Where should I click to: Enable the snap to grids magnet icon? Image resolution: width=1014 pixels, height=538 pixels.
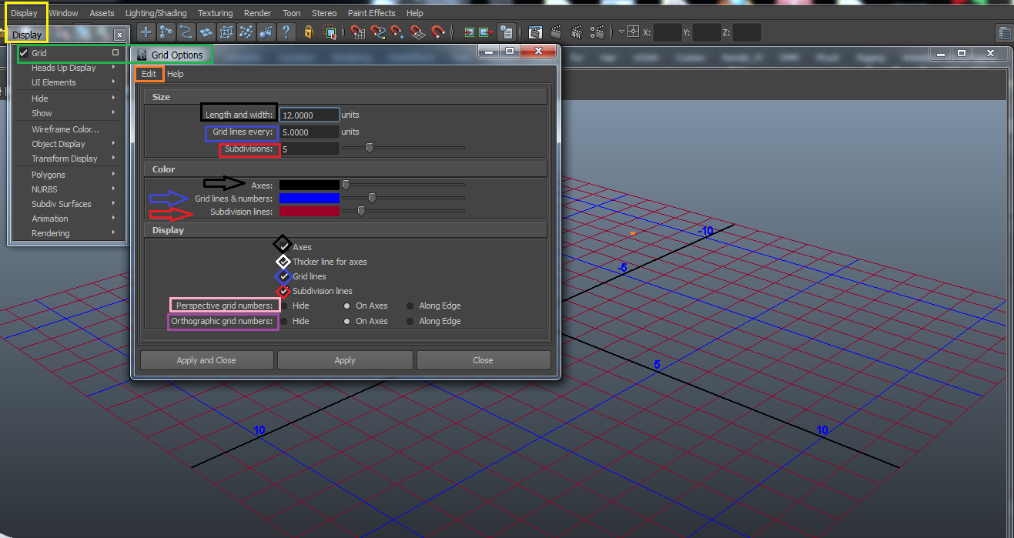coord(358,32)
